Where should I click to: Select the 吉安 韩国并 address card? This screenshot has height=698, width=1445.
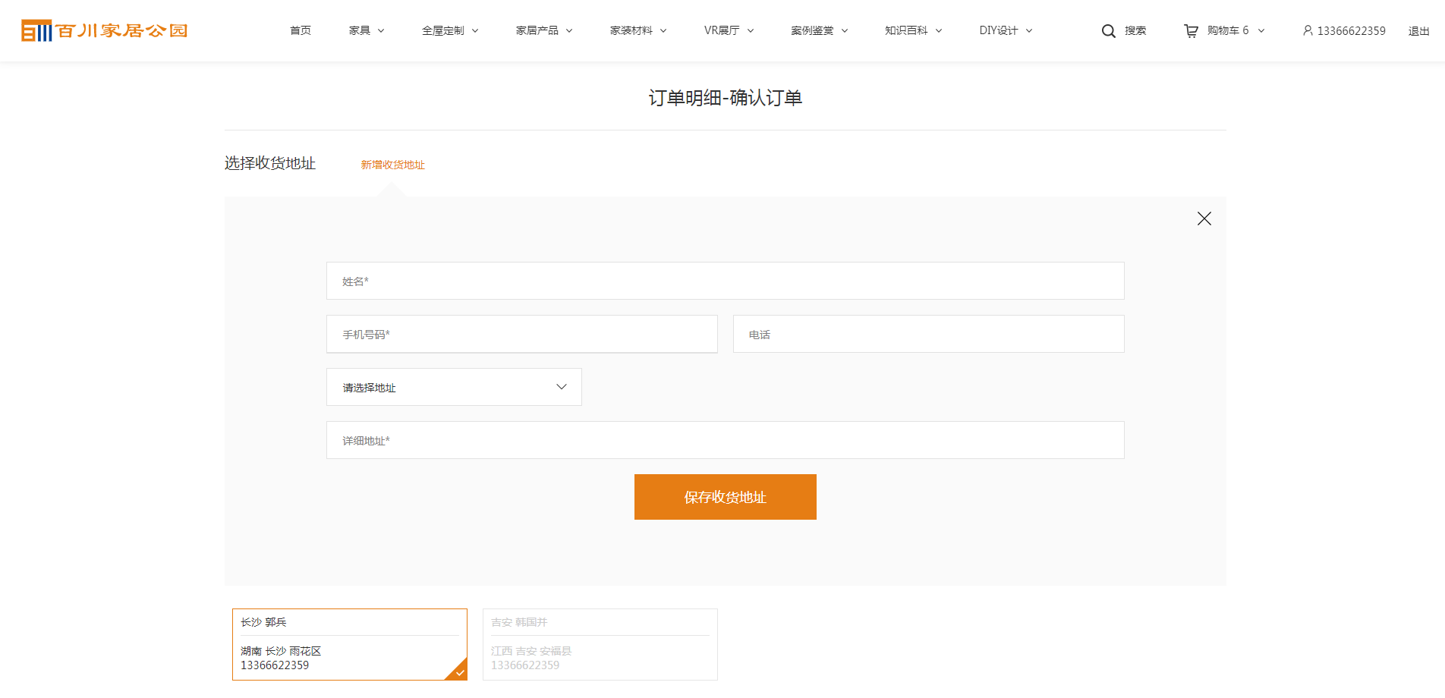[x=600, y=644]
